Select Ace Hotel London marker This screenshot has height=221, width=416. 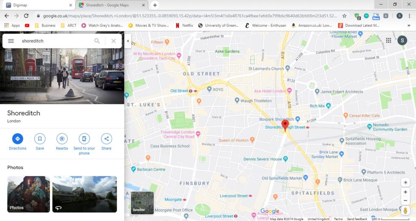click(289, 91)
